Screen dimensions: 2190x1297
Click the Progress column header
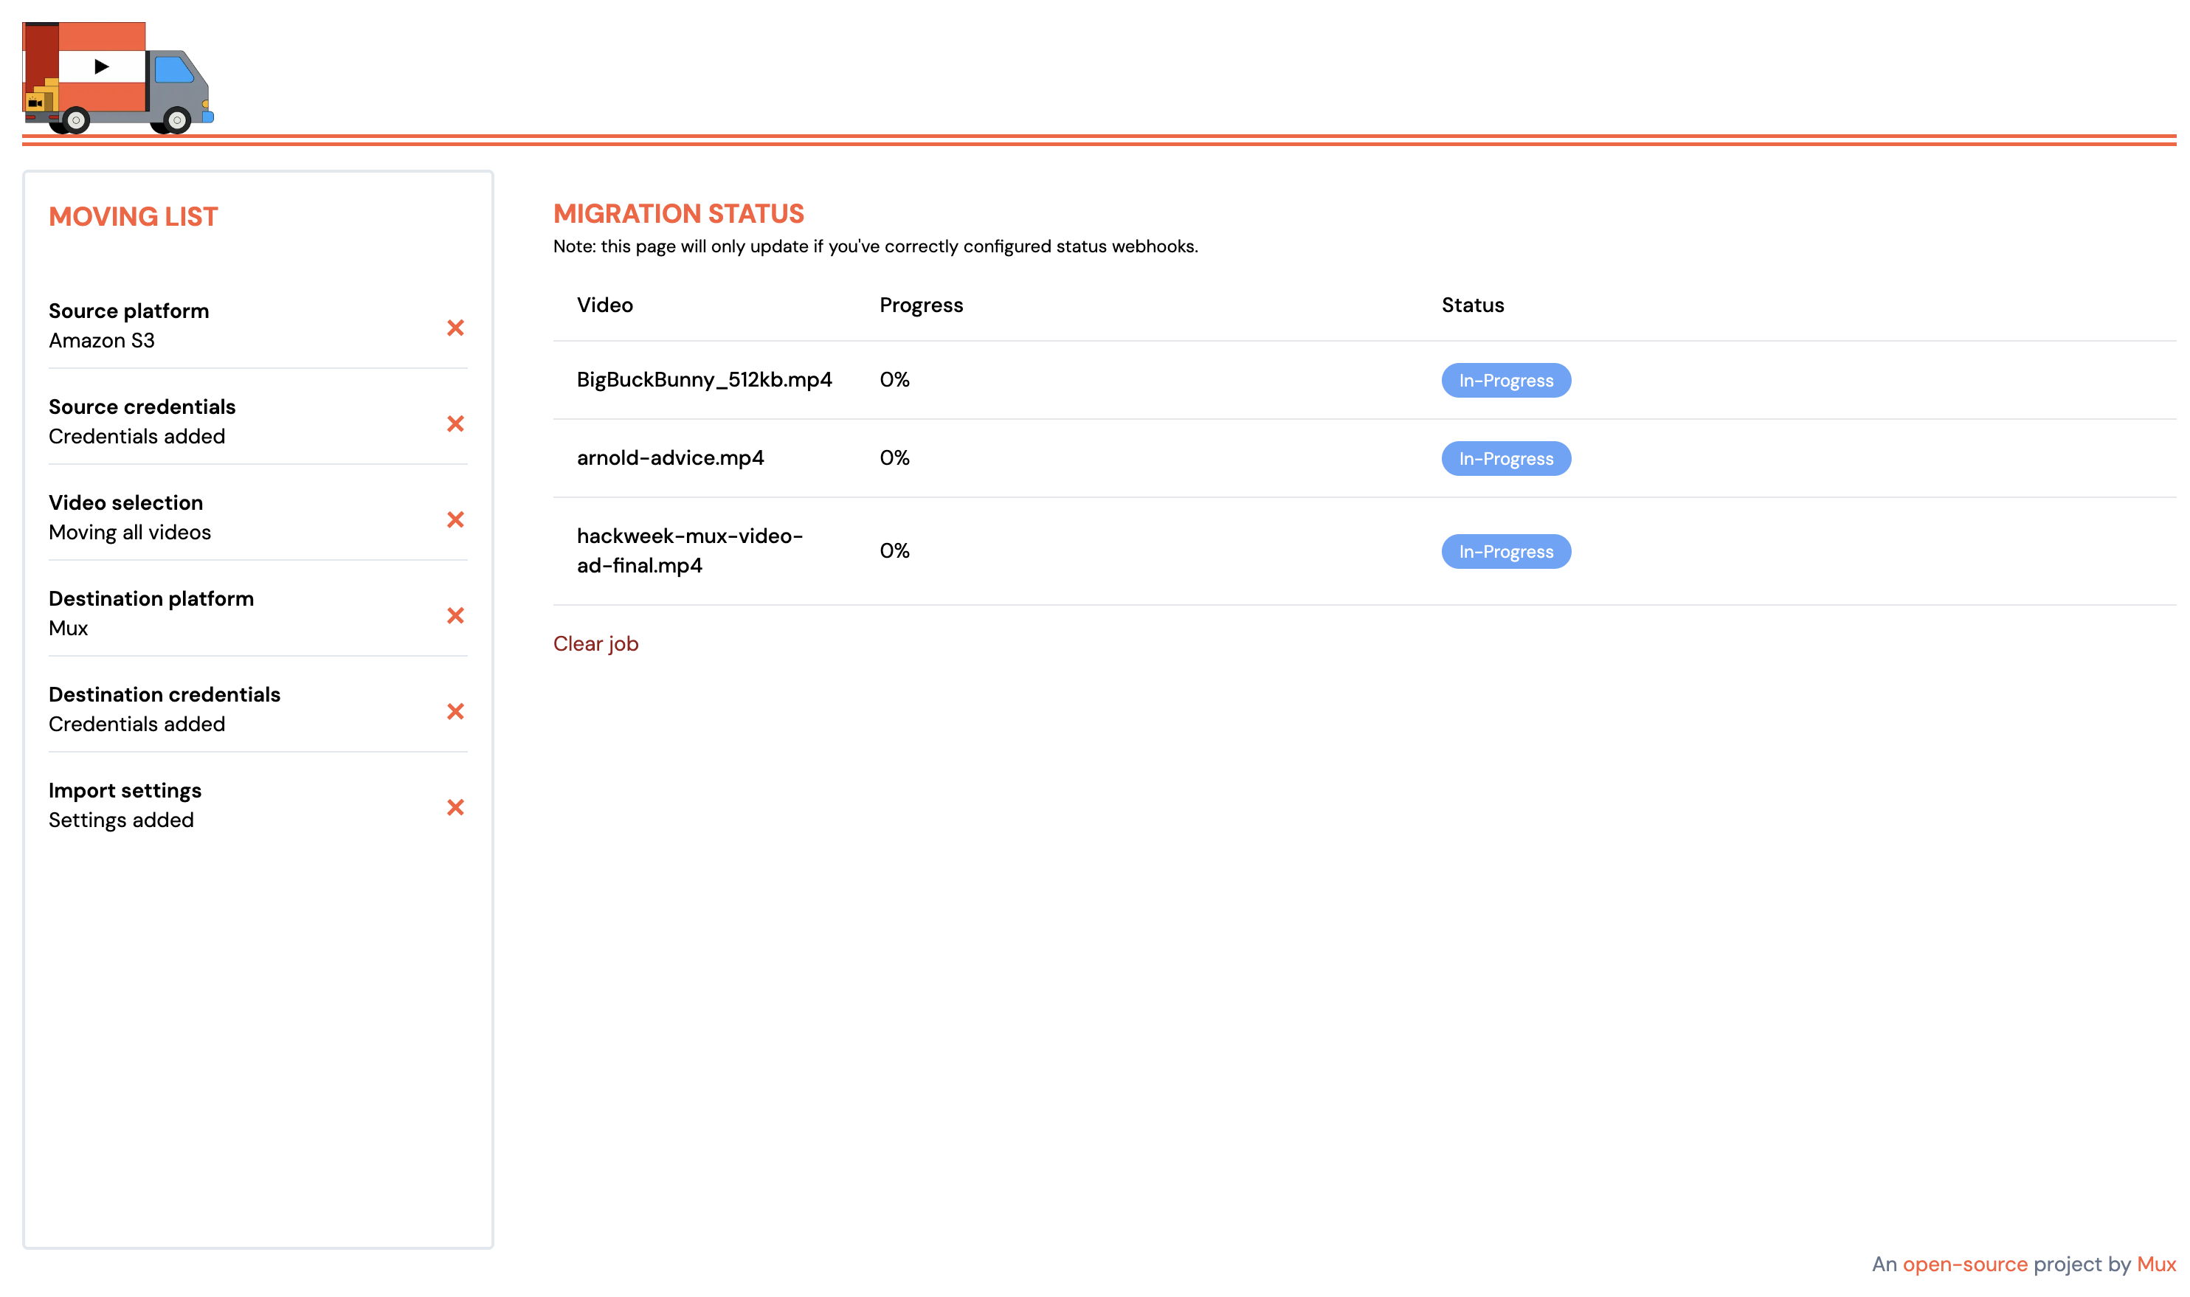click(x=920, y=305)
